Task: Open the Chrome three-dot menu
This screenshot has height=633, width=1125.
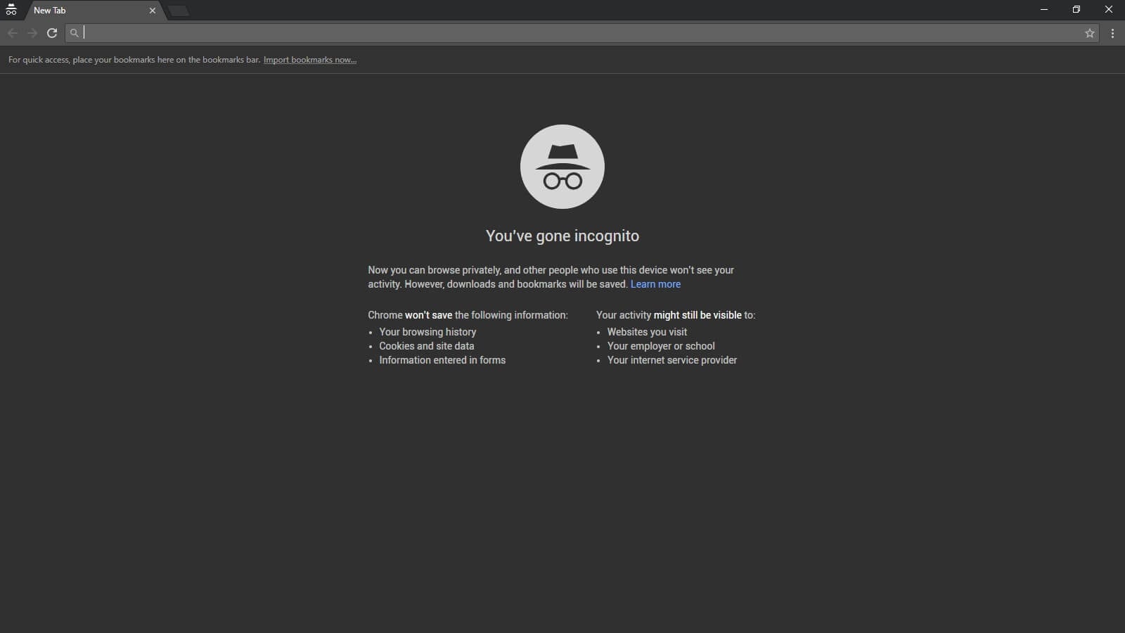Action: 1112,33
